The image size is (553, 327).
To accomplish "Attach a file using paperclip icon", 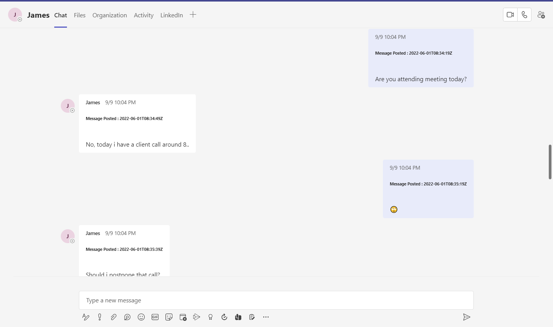I will [x=114, y=317].
